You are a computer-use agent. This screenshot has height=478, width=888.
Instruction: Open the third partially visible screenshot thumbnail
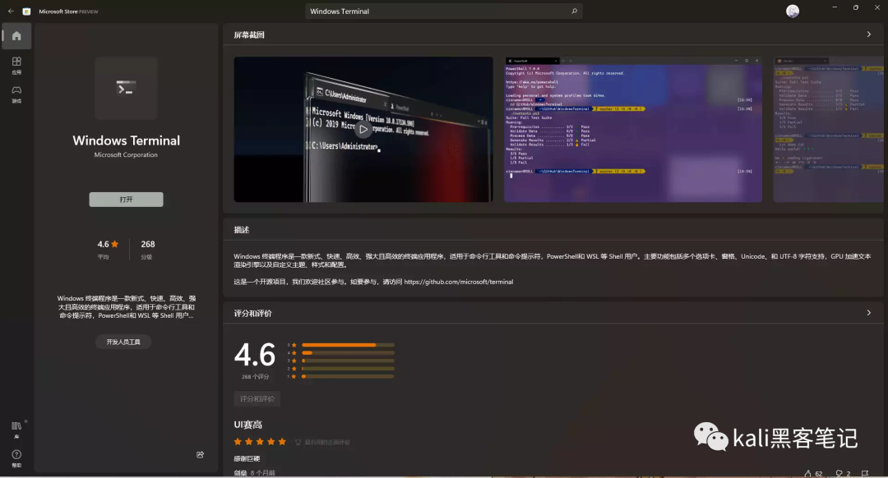pyautogui.click(x=829, y=130)
